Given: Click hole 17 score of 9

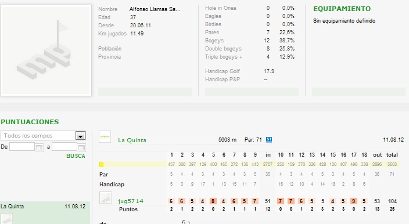Looking at the screenshot, I should pyautogui.click(x=353, y=201).
